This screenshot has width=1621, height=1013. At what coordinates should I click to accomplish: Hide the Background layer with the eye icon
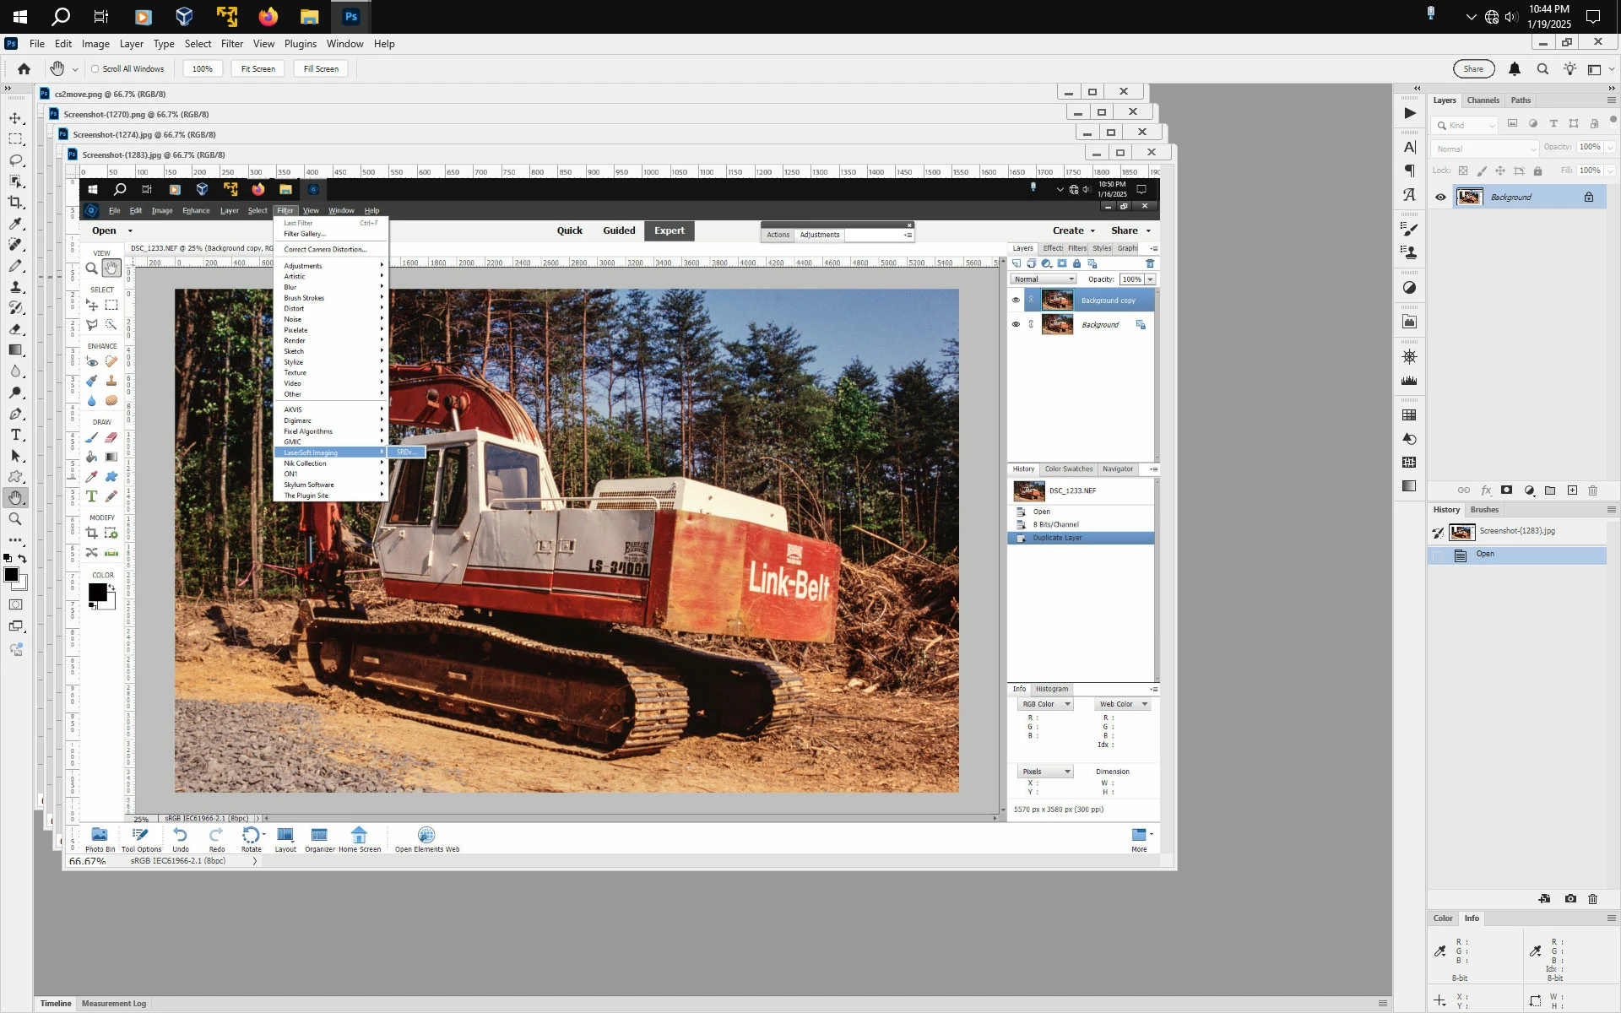(1440, 198)
